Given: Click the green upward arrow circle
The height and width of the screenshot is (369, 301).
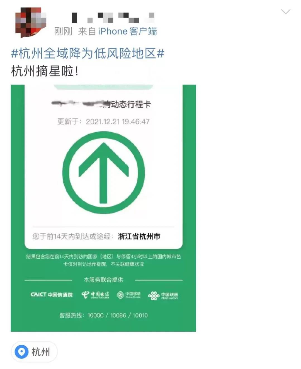Looking at the screenshot, I should pyautogui.click(x=104, y=173).
